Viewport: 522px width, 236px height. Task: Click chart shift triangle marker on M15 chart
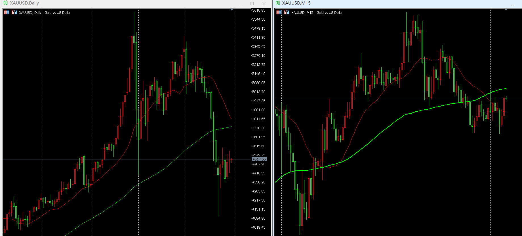(x=506, y=10)
